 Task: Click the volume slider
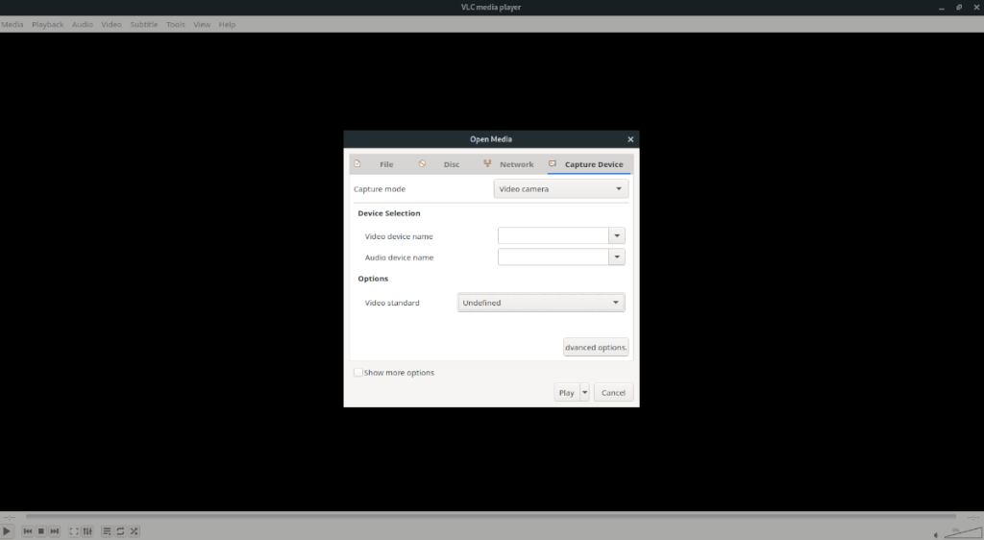(961, 531)
